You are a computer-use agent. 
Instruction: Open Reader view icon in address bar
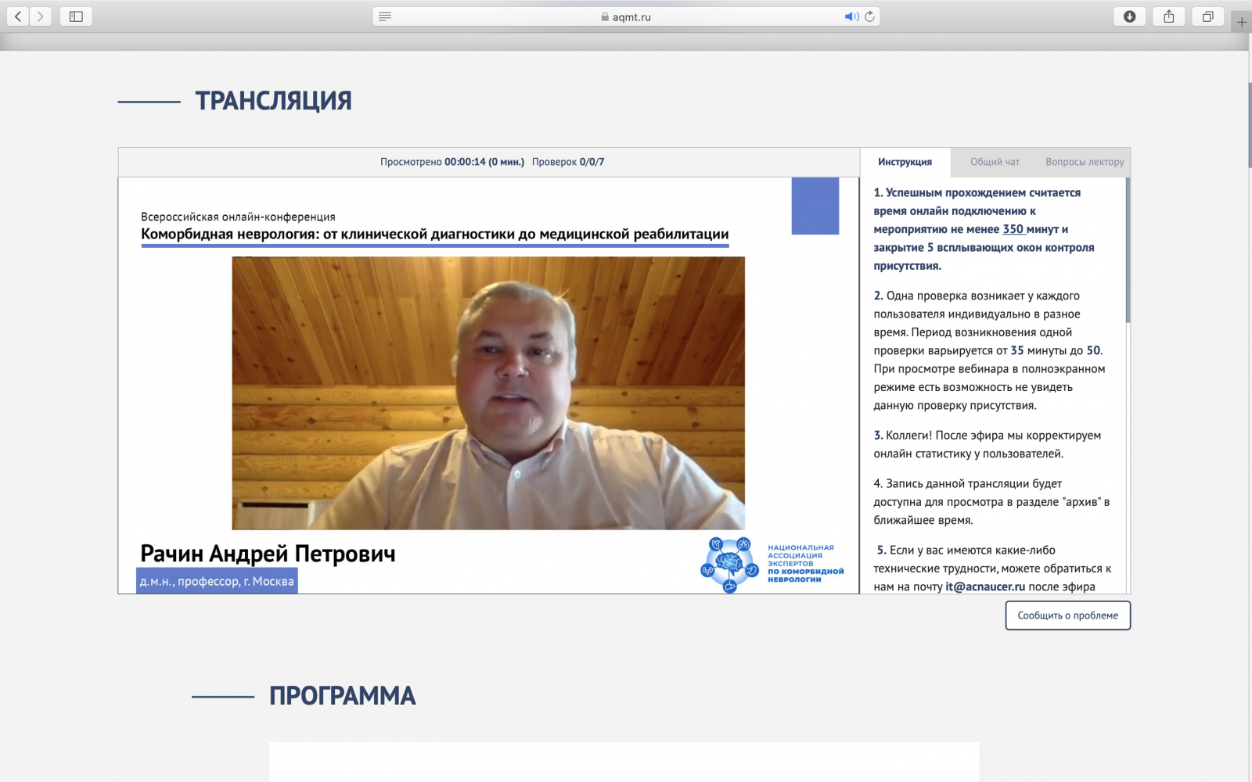(384, 16)
